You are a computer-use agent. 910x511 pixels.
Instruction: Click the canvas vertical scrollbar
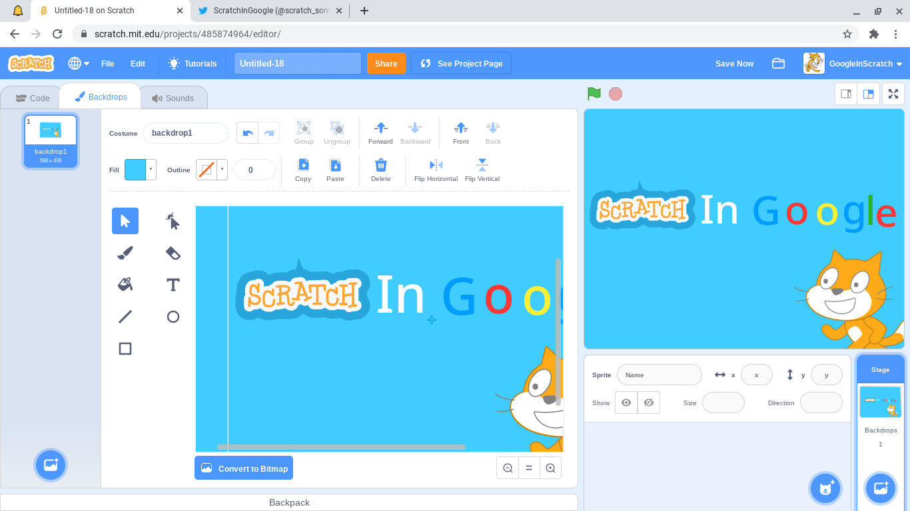[x=558, y=332]
